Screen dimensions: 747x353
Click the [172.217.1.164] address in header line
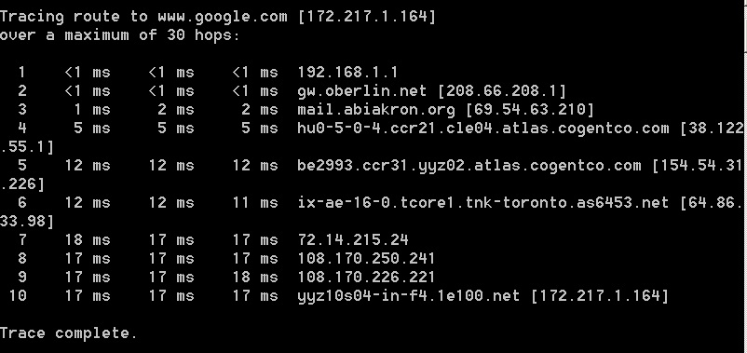point(366,18)
